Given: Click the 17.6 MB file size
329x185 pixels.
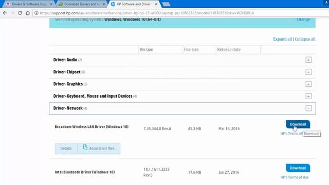Looking at the screenshot, I should click(x=194, y=173).
